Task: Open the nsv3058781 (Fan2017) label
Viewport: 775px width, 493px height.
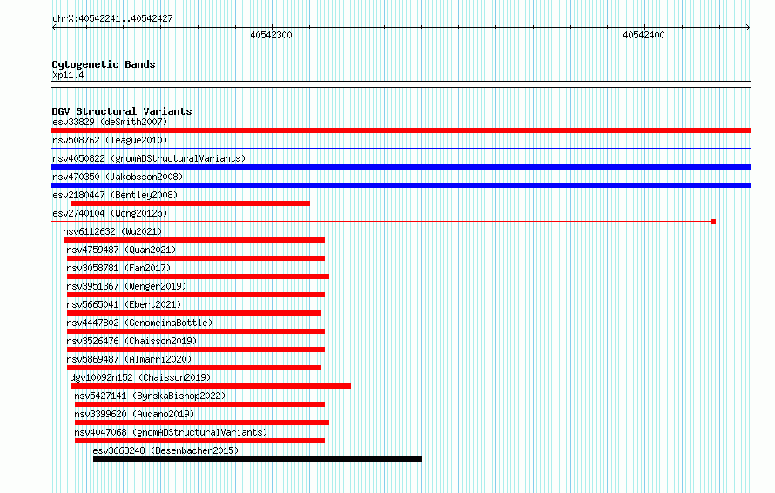Action: point(118,268)
